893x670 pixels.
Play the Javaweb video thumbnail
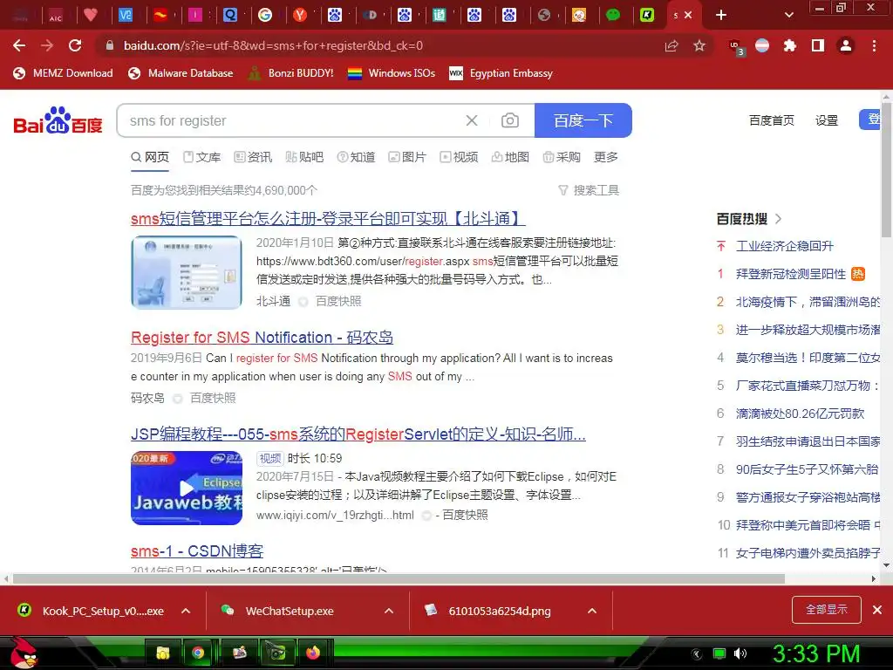click(187, 489)
